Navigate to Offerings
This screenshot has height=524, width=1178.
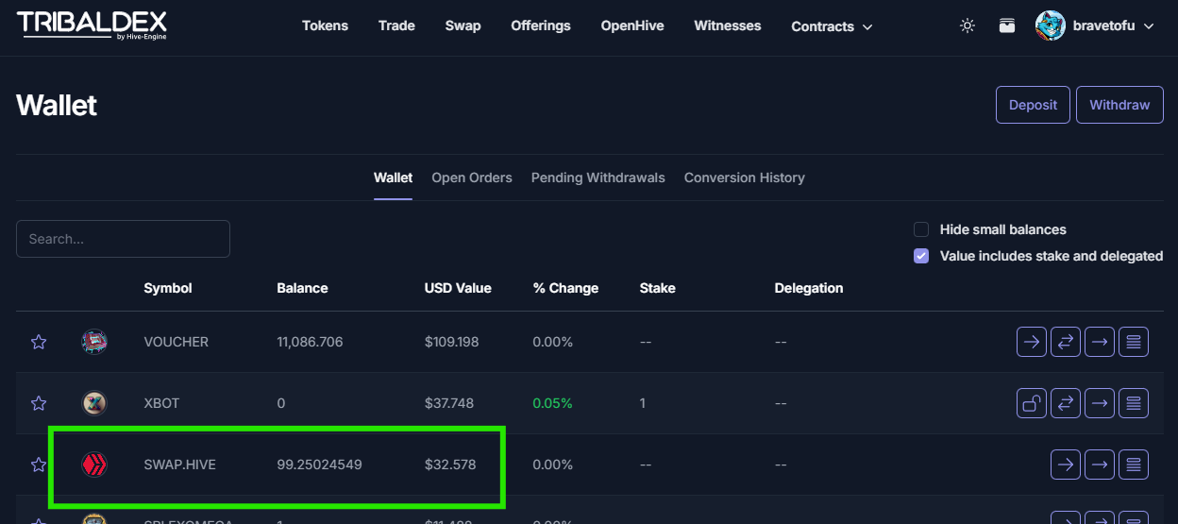(x=541, y=25)
